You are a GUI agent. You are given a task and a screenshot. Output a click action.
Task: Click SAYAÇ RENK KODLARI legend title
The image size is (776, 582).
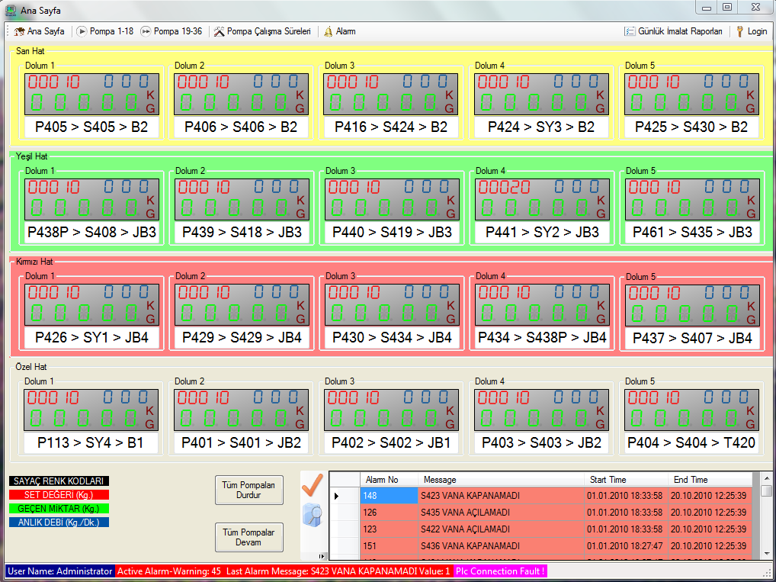point(59,481)
